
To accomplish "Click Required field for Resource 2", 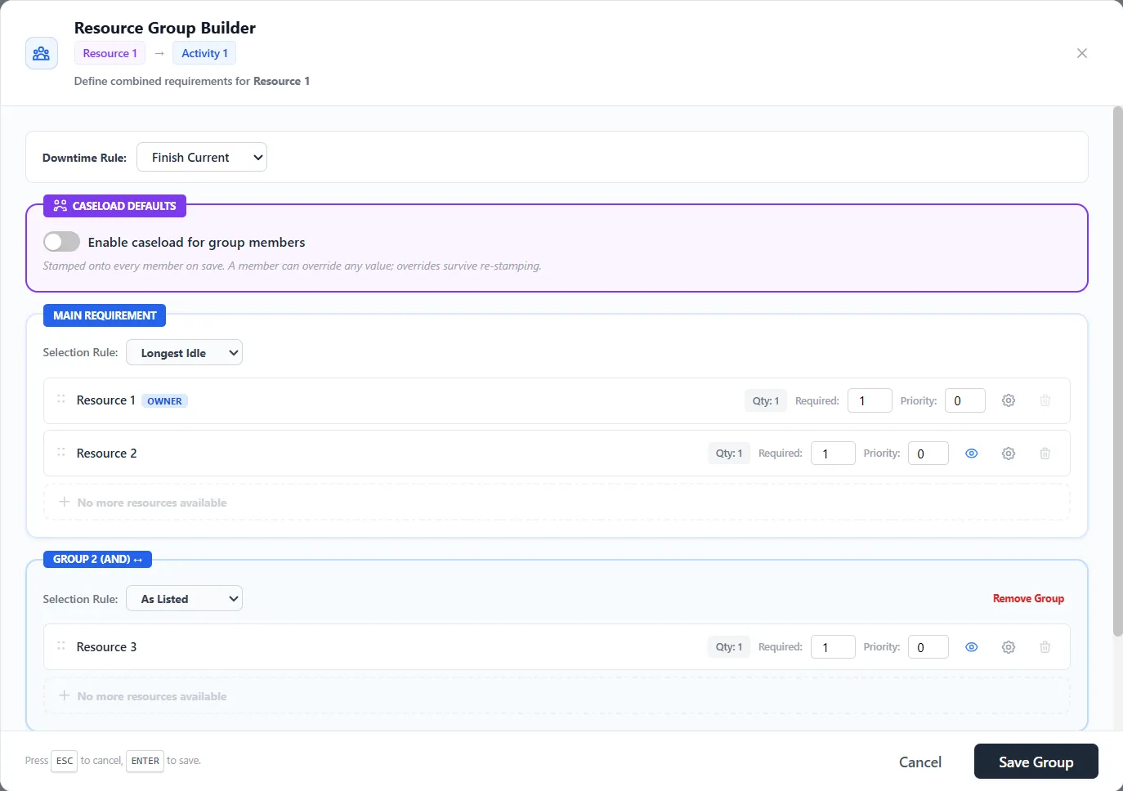I will (833, 454).
